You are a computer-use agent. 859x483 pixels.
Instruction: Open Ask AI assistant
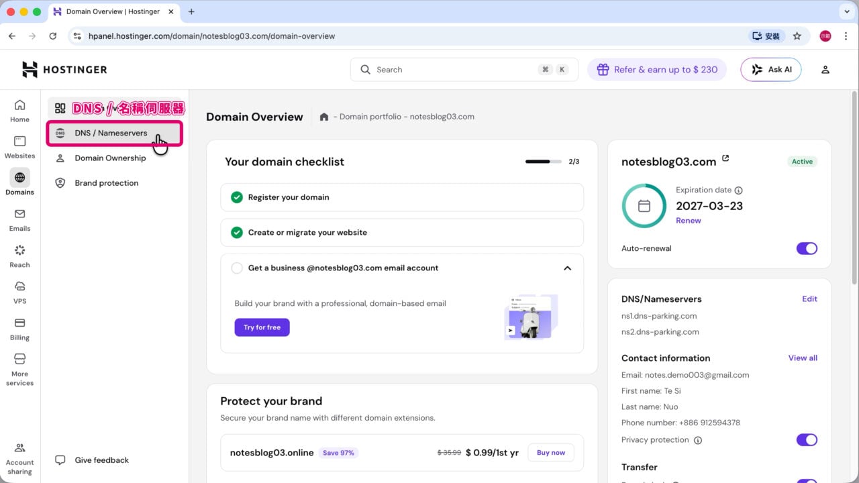click(x=770, y=70)
